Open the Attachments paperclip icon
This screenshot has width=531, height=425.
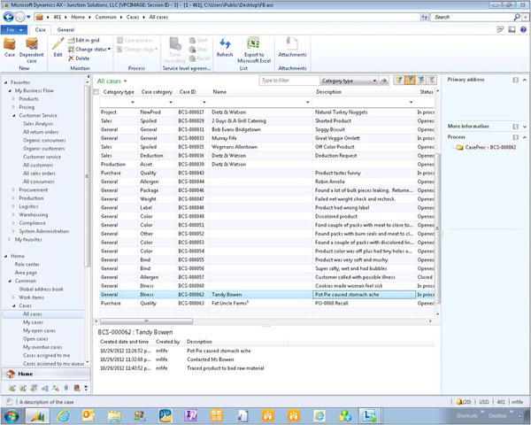tap(292, 45)
